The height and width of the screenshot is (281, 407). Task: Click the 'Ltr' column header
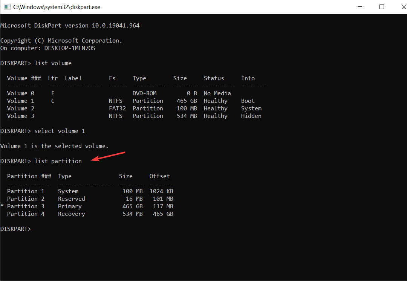[x=53, y=78]
